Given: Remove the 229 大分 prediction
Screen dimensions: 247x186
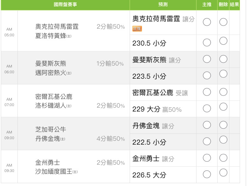Looking at the screenshot, I should click(223, 107).
